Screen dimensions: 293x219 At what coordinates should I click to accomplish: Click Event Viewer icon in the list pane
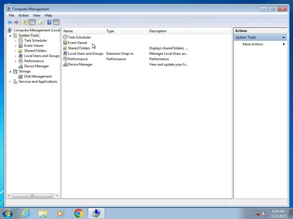click(x=65, y=43)
